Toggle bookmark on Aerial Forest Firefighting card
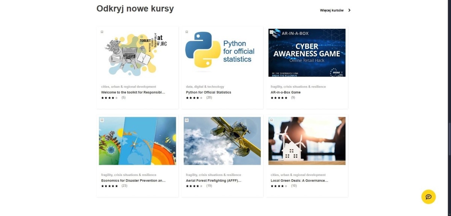 pyautogui.click(x=187, y=120)
